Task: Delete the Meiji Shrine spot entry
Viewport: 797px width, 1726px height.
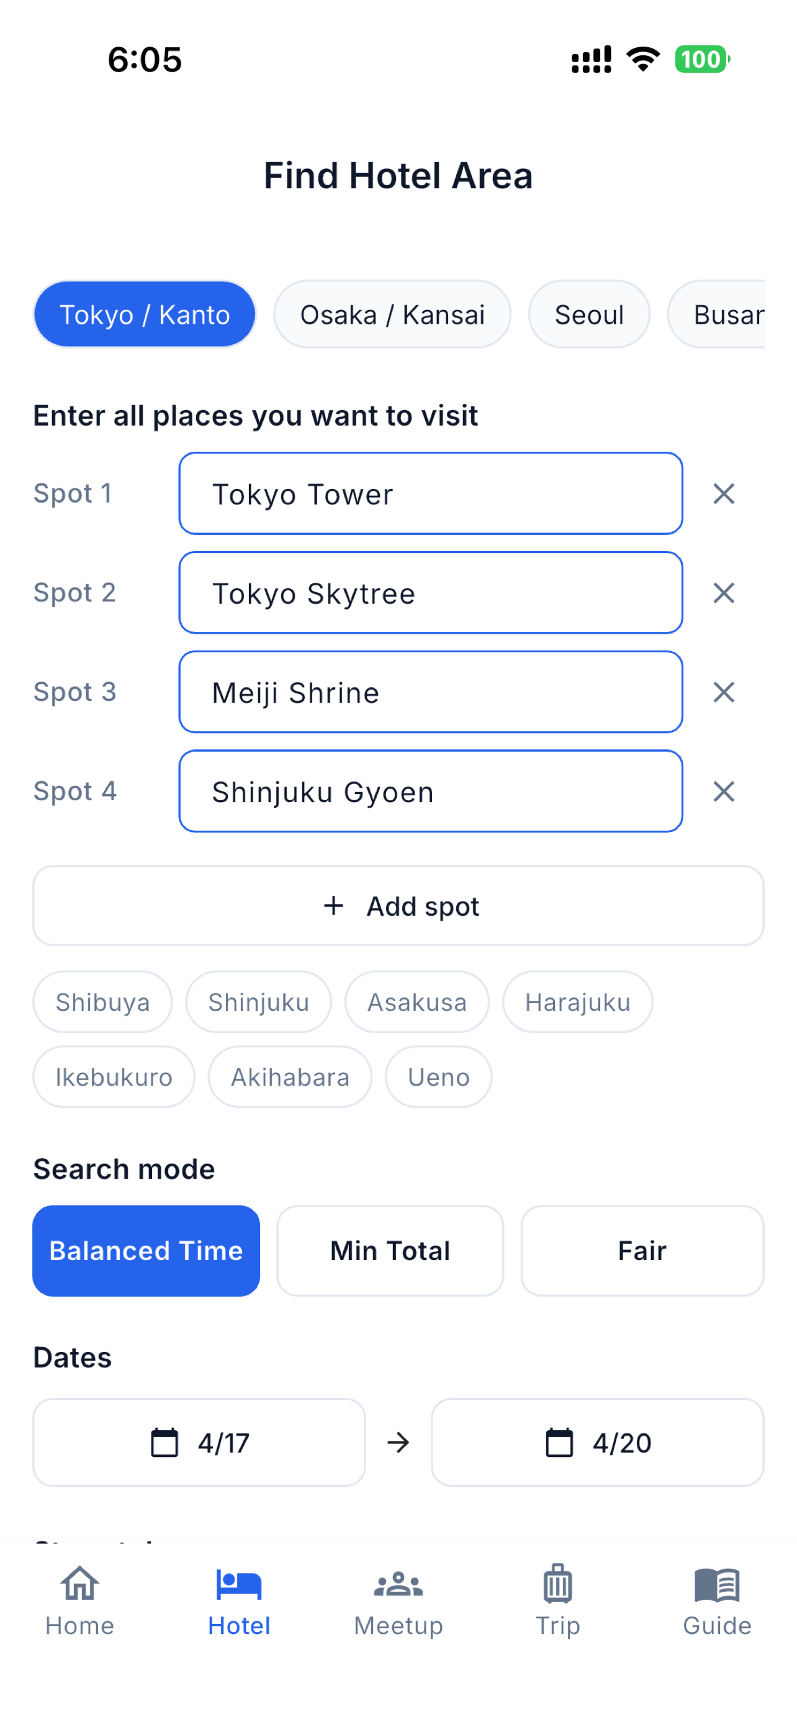Action: pos(723,692)
